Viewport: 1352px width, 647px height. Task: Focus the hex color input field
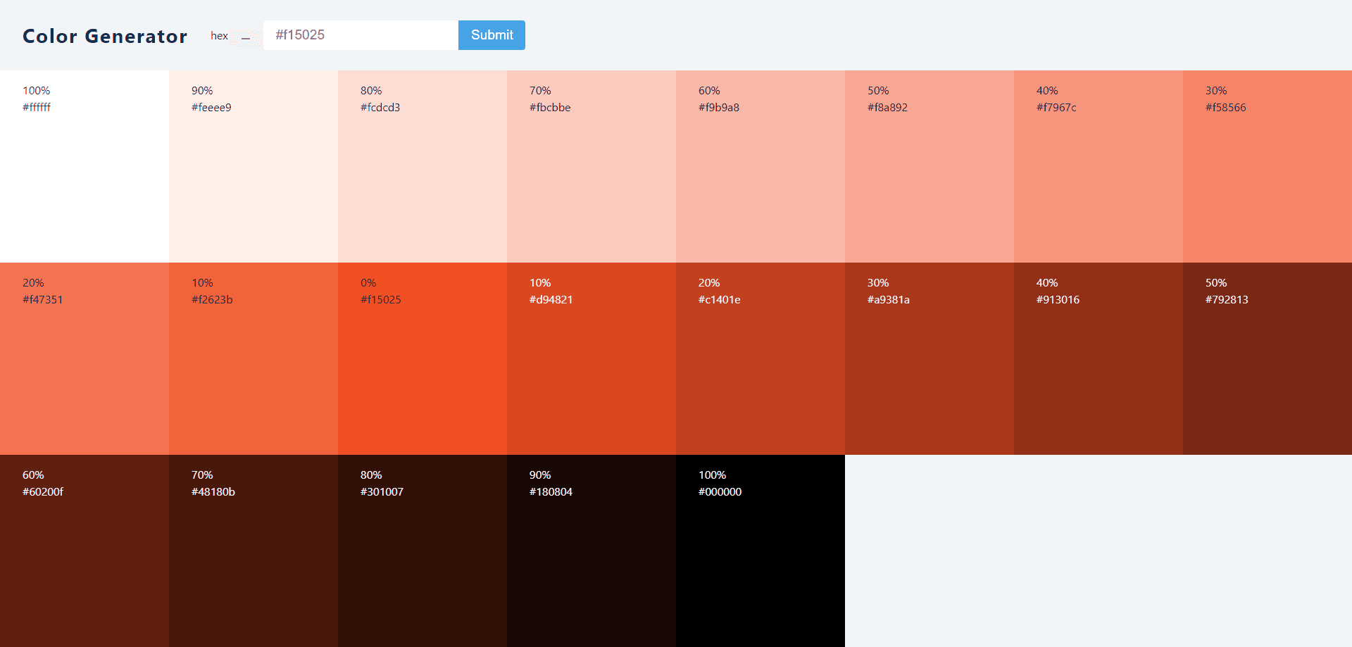point(360,35)
